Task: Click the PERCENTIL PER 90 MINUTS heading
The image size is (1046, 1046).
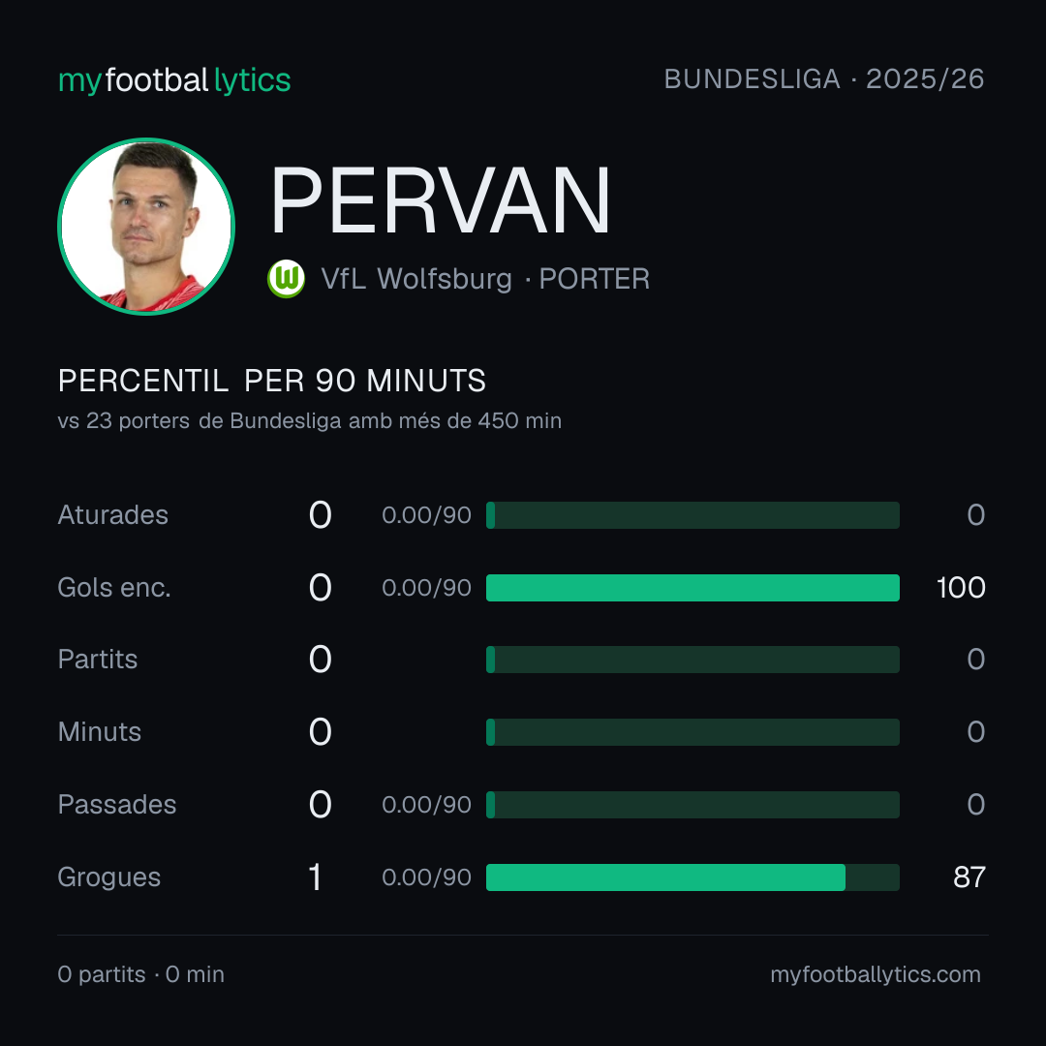Action: [271, 381]
